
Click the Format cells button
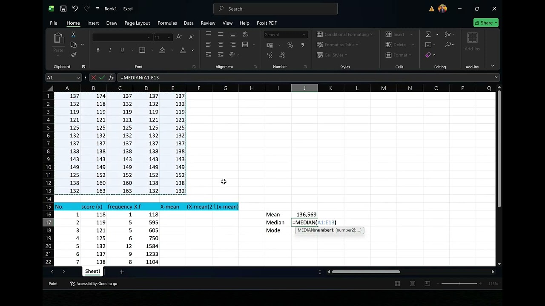tap(398, 55)
